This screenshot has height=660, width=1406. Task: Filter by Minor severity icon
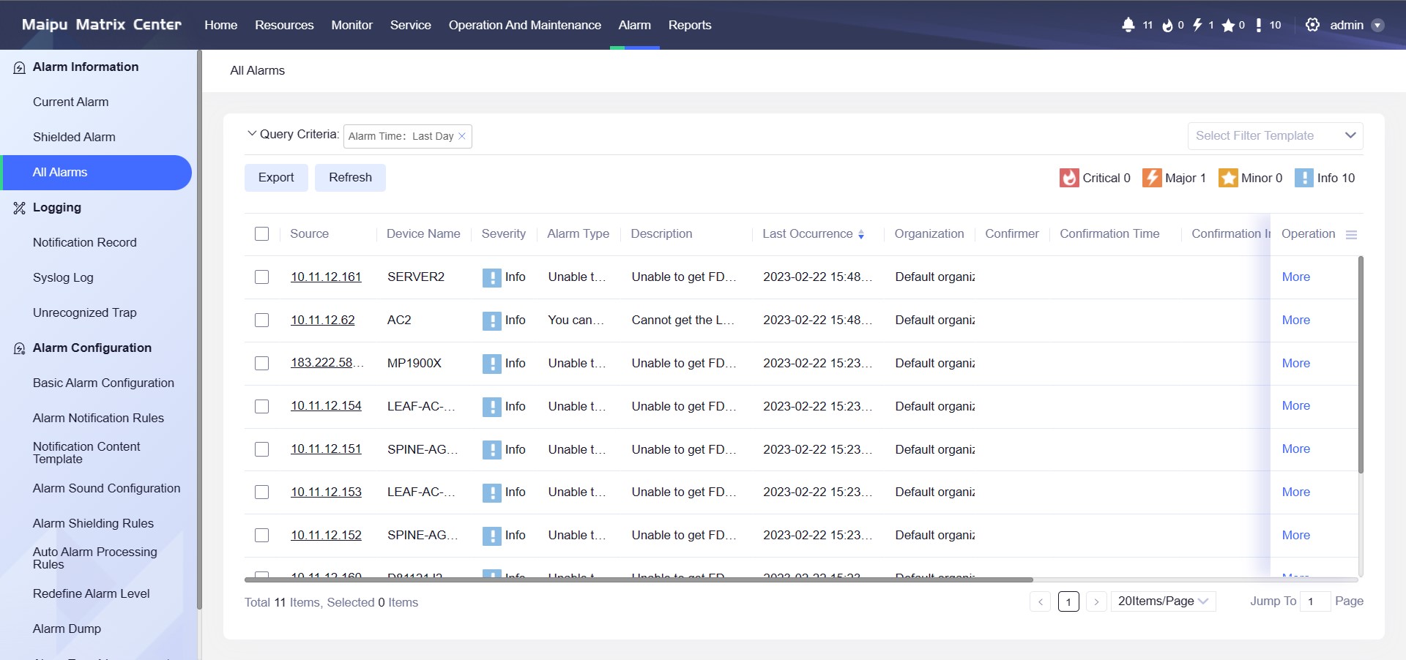coord(1228,178)
